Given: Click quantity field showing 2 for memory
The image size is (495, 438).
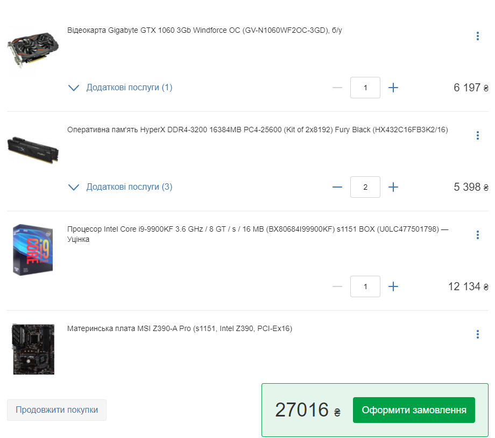Looking at the screenshot, I should pos(365,187).
